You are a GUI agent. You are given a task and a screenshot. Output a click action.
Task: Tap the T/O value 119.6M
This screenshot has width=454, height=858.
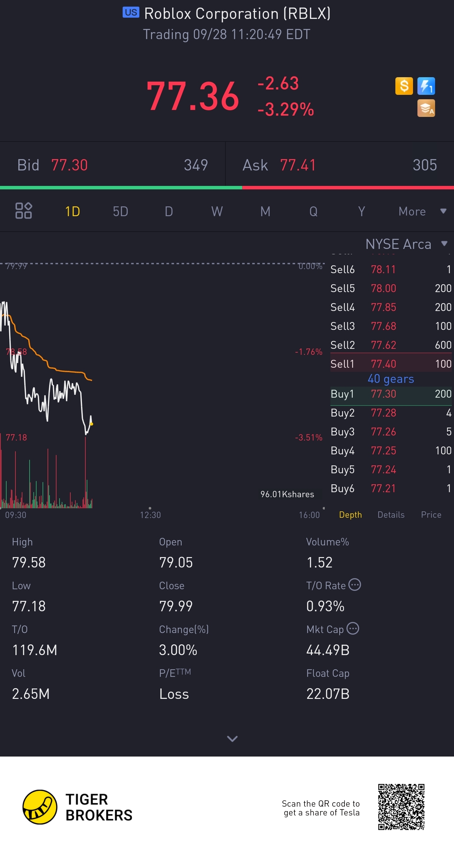tap(35, 650)
